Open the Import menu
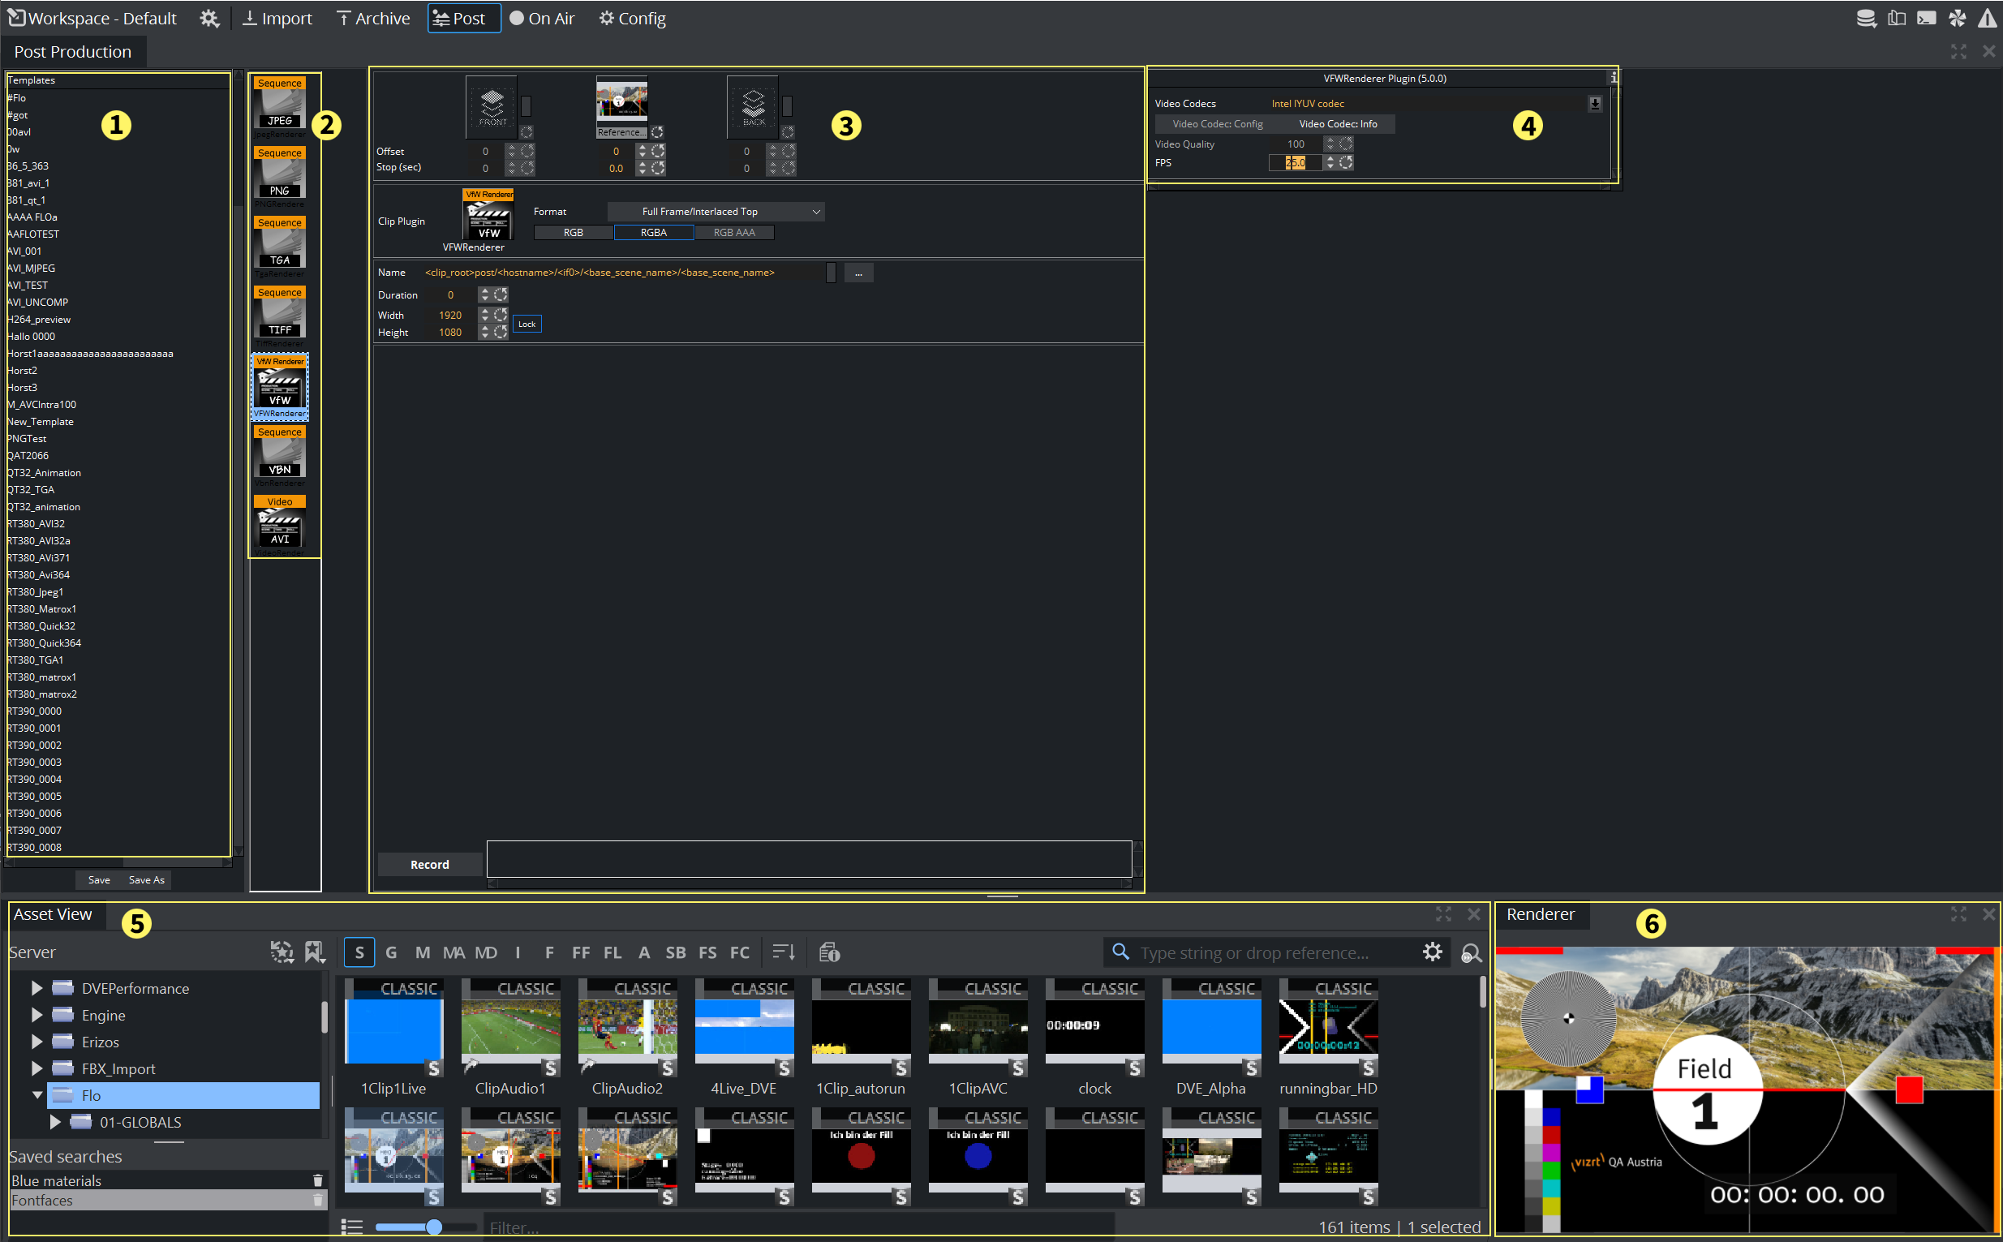This screenshot has width=2003, height=1242. pyautogui.click(x=277, y=18)
